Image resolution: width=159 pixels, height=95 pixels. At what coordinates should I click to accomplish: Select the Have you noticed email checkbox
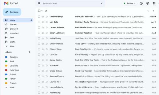click(x=39, y=17)
